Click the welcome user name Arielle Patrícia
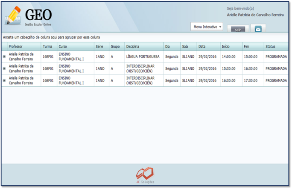 (x=255, y=15)
